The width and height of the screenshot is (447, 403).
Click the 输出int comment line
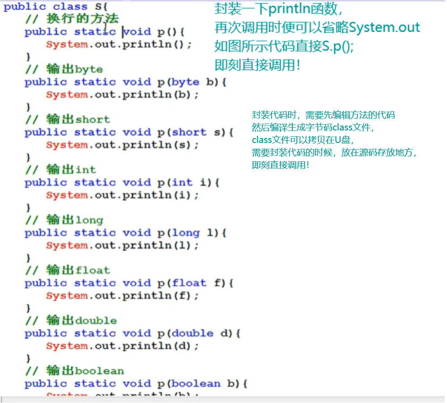tap(58, 169)
